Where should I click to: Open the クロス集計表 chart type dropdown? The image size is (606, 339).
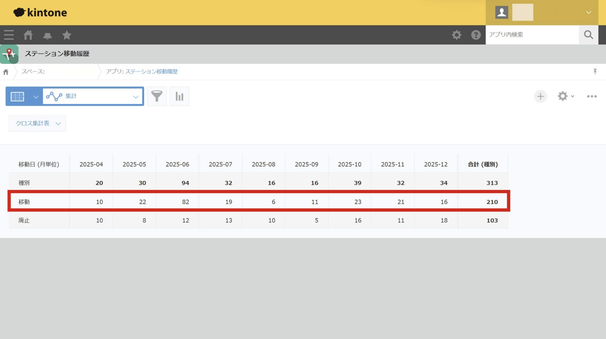click(x=37, y=123)
